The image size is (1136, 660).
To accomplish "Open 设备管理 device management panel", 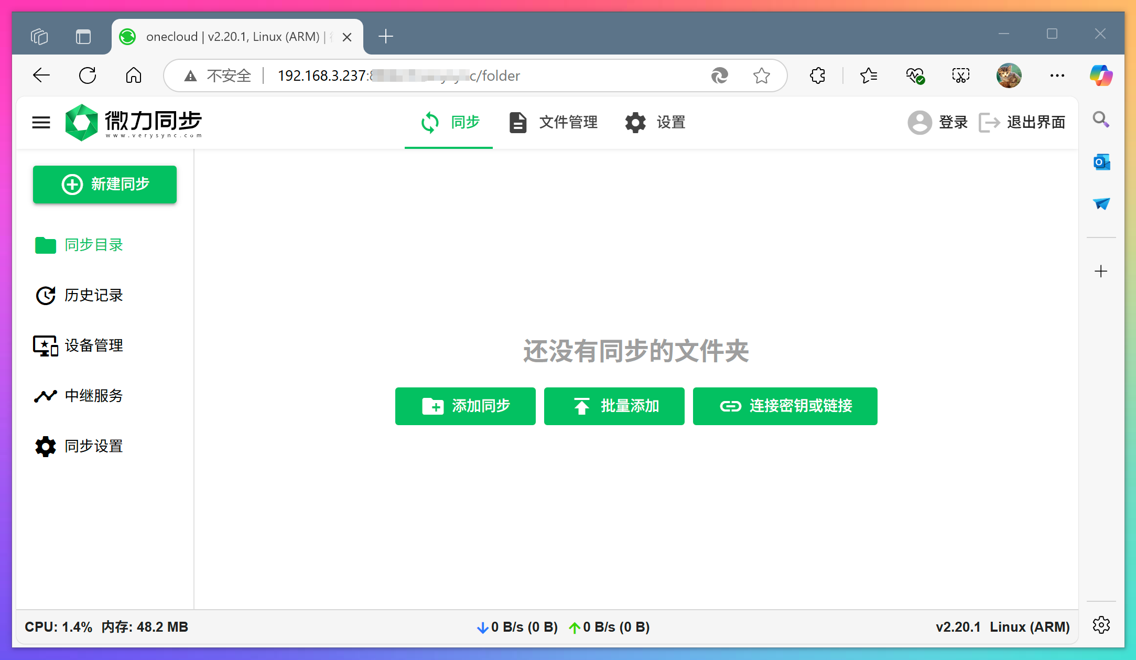I will coord(93,345).
